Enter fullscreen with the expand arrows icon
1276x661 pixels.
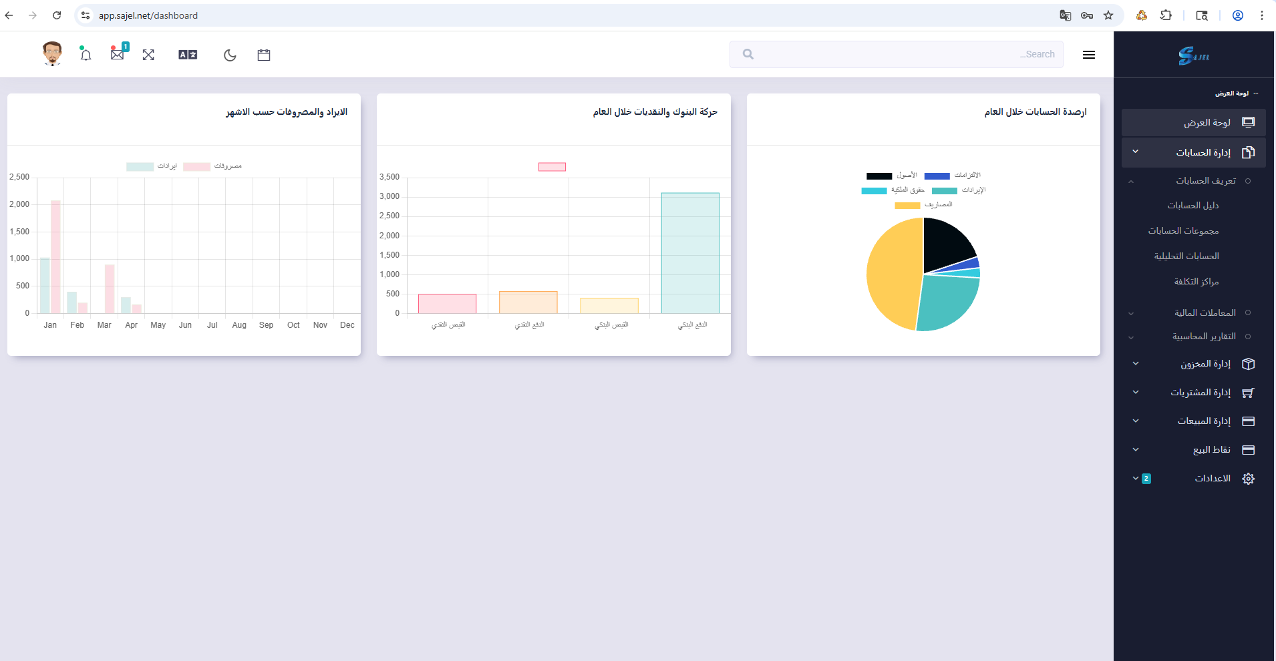(x=148, y=55)
